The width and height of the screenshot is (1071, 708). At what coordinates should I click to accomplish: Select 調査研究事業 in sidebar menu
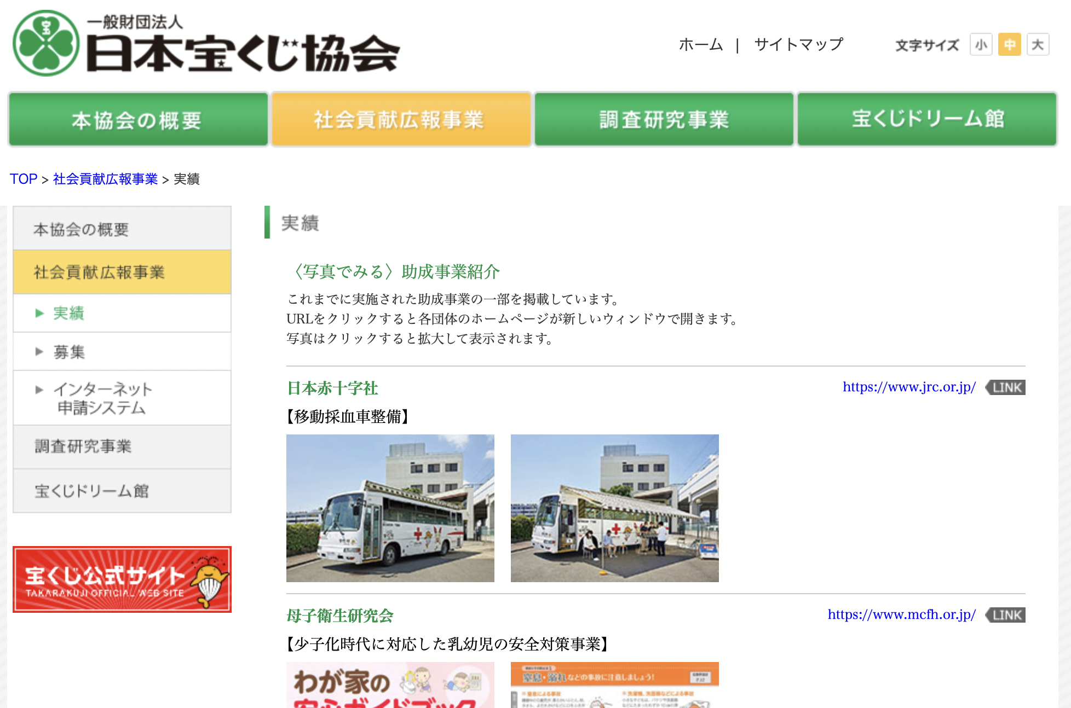(x=122, y=446)
